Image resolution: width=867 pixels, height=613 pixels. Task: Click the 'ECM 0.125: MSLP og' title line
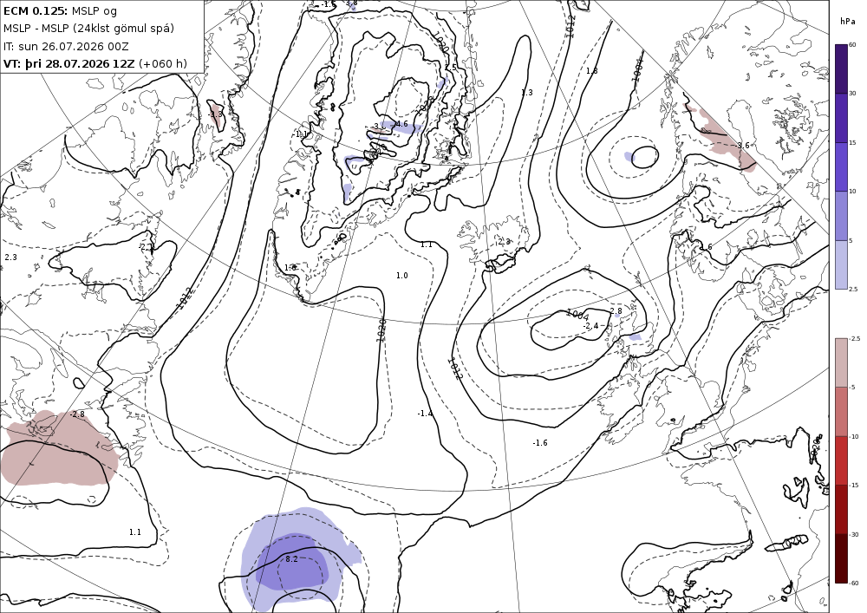click(x=60, y=11)
